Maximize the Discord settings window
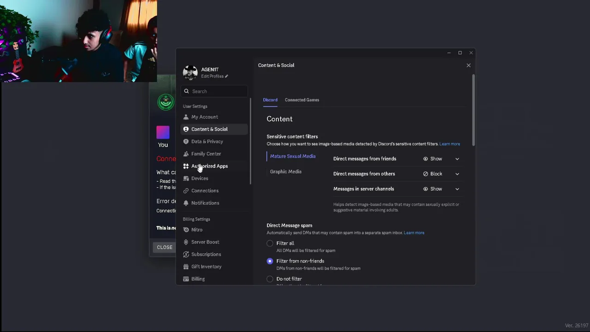This screenshot has height=332, width=590. pos(460,53)
